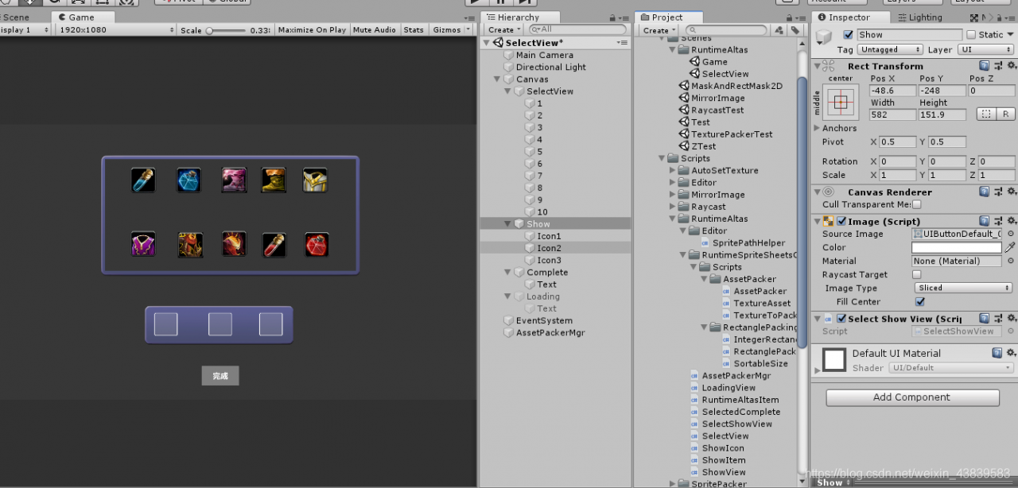
Task: Open the Rect Transform anchor preset box
Action: (841, 102)
